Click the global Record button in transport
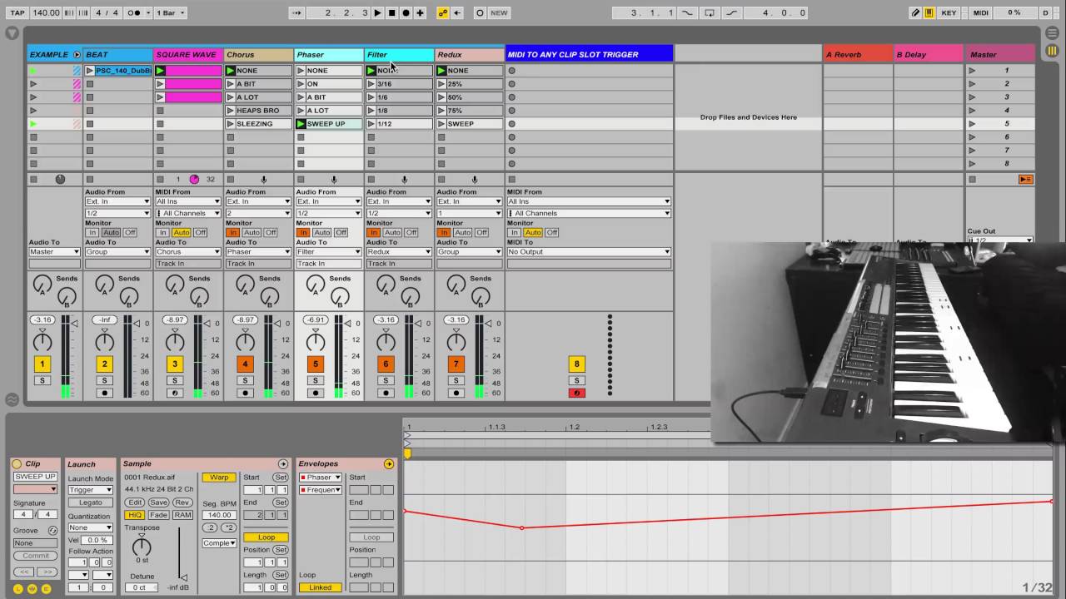This screenshot has height=599, width=1066. [x=406, y=12]
